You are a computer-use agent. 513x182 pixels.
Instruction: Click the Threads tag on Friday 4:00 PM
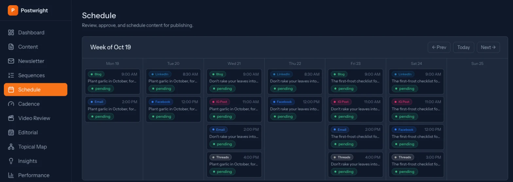[342, 157]
